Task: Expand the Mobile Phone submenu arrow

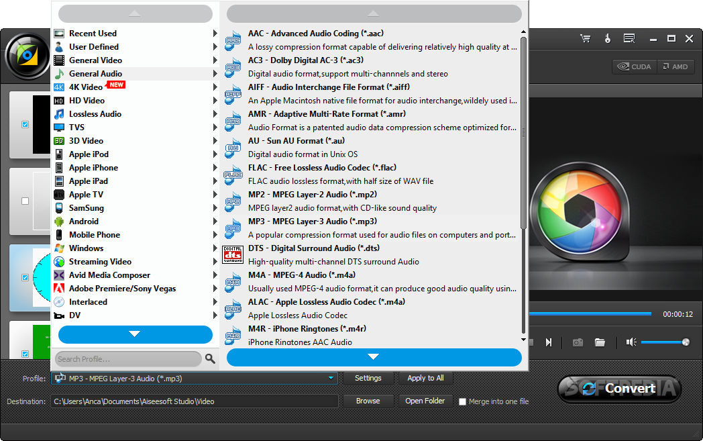Action: click(215, 235)
